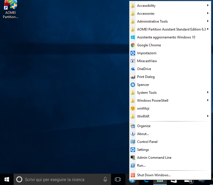Click the Organize calendar folder icon
Screen dimensions: 213x185
(x=133, y=126)
